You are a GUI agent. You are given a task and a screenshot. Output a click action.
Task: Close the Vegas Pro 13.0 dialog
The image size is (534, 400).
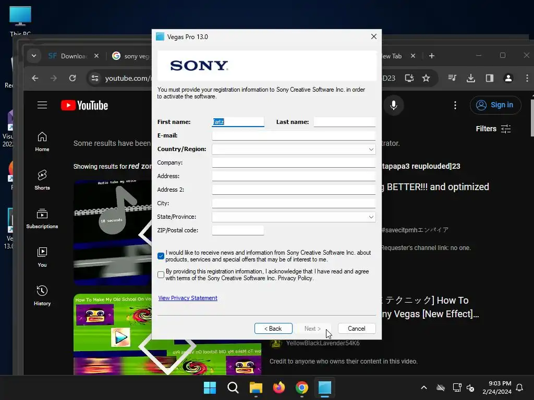coord(373,36)
